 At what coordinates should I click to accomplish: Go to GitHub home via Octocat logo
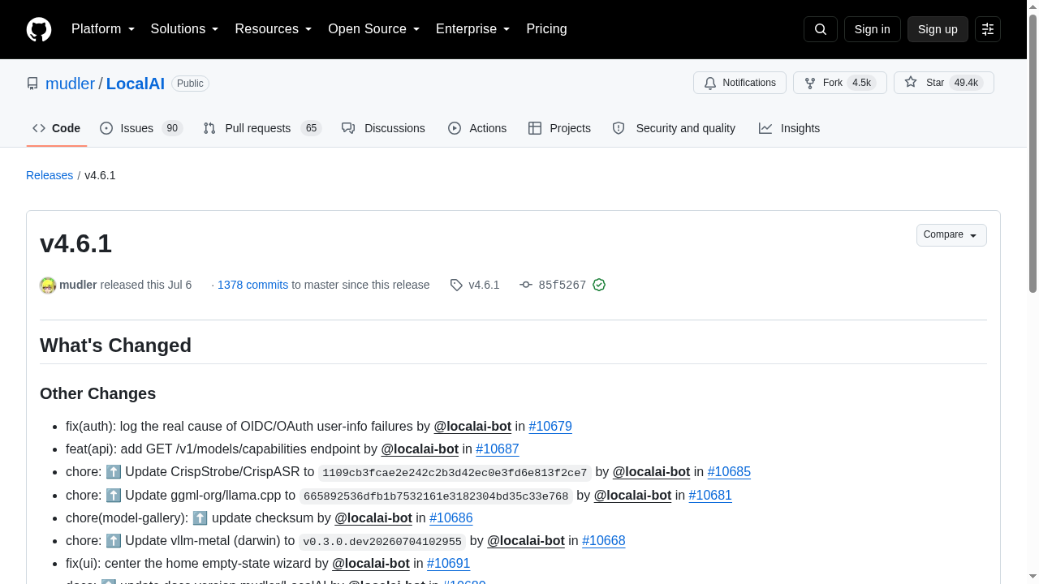click(39, 29)
